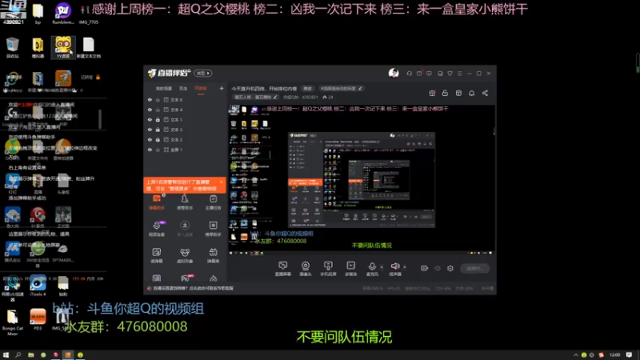Click the live preview canvas

[362, 179]
